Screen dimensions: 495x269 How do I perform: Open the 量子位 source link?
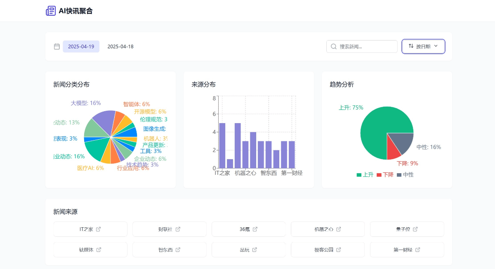pyautogui.click(x=407, y=229)
